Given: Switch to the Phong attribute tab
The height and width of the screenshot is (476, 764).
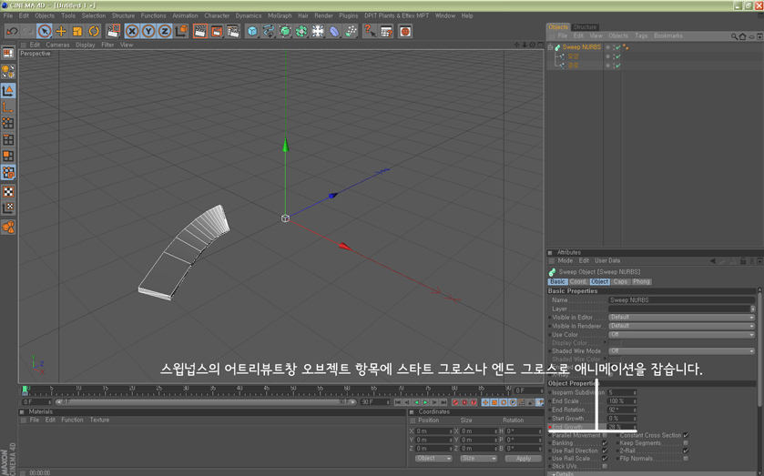Looking at the screenshot, I should click(641, 281).
